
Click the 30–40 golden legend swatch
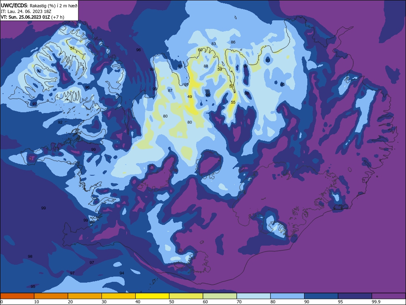[x=119, y=296]
